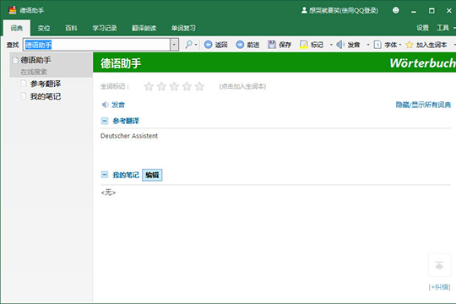Click the scroll-to-top arrow button
This screenshot has width=456, height=304.
point(439,265)
